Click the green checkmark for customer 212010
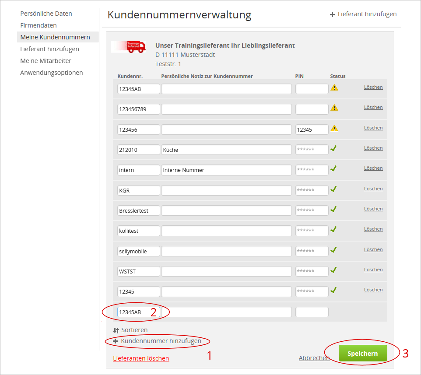The image size is (421, 375). (333, 148)
